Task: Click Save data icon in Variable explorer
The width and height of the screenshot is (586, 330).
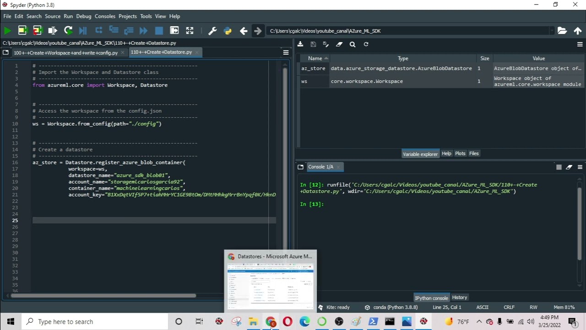Action: coord(313,44)
